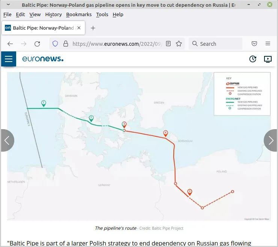Open the Edit menu
This screenshot has width=278, height=247.
(20, 15)
